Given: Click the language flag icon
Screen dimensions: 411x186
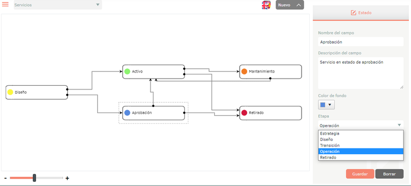Looking at the screenshot, I should 266,5.
